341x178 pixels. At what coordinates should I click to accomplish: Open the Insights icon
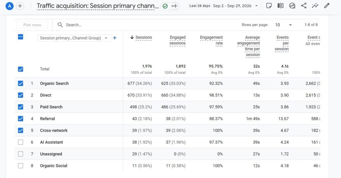[x=292, y=6]
